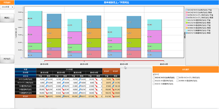Click 総合計 row grand total down arrow
Screen dimensions: 219x110
[113, 96]
